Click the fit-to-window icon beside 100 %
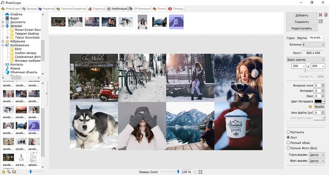The image size is (329, 175). 200,172
